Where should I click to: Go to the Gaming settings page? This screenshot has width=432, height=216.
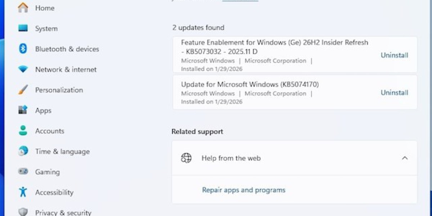click(x=47, y=172)
